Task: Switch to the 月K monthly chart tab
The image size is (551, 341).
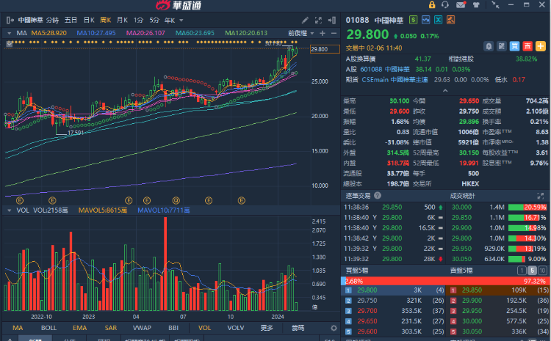Action: coord(122,21)
